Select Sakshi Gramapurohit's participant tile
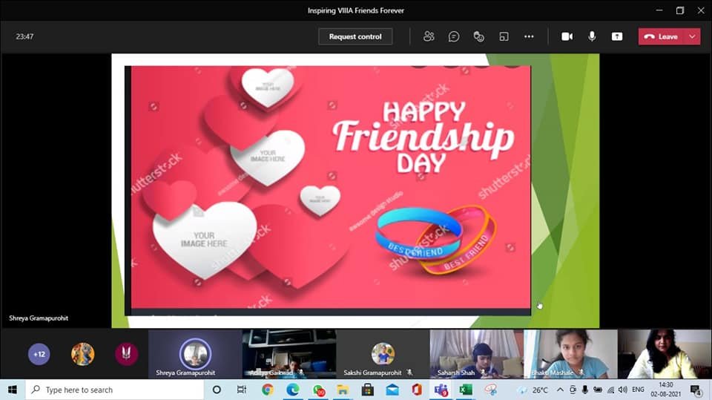 (x=383, y=354)
